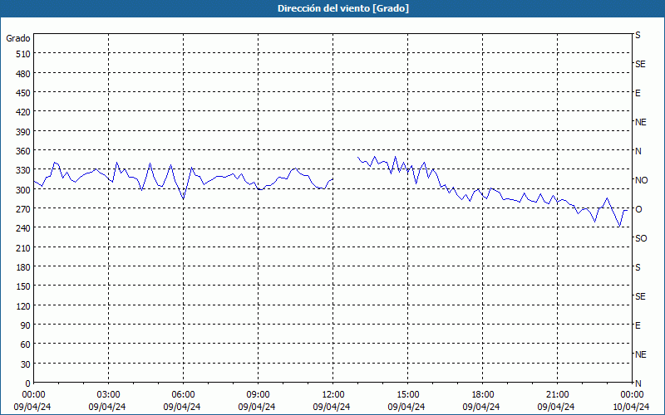Select the 'SO' compass label on the right axis
Image resolution: width=665 pixels, height=415 pixels.
point(641,238)
